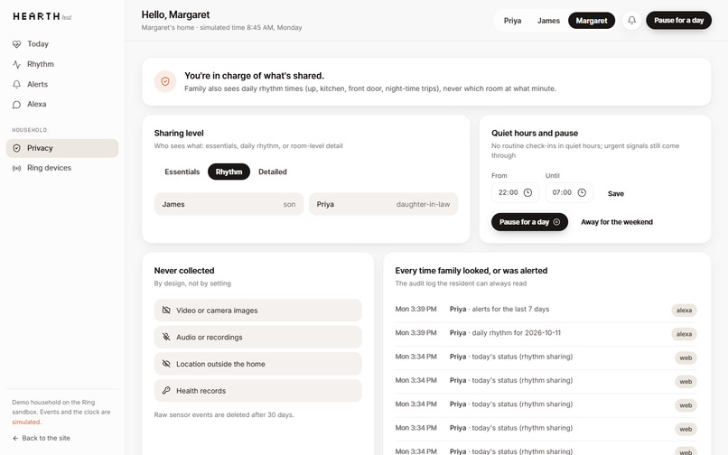Click the Alerts bell icon in sidebar
Screen dimensions: 728x455
[17, 84]
